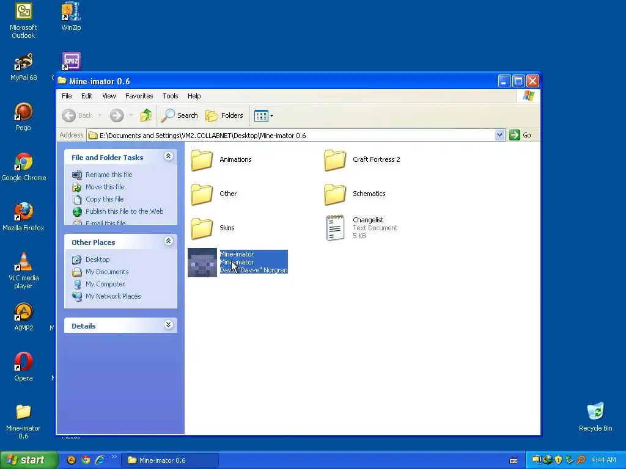Expand the Details panel
Image resolution: width=626 pixels, height=469 pixels.
169,325
